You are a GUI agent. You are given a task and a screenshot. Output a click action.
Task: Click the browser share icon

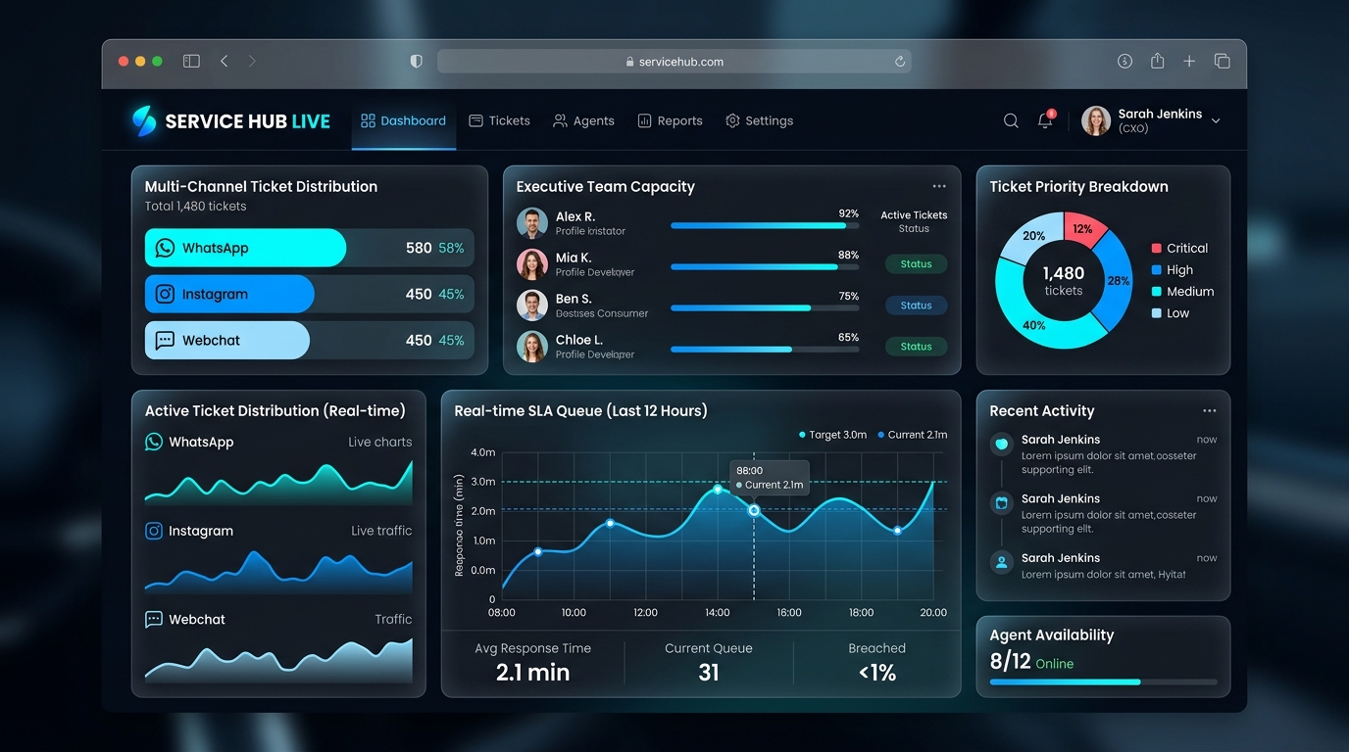(1157, 61)
